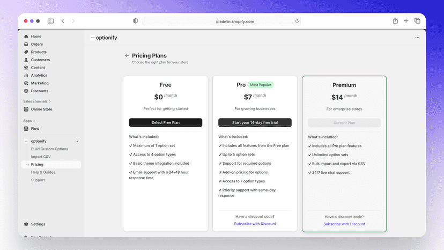
Task: Open Discounts in the sidebar
Action: [40, 91]
